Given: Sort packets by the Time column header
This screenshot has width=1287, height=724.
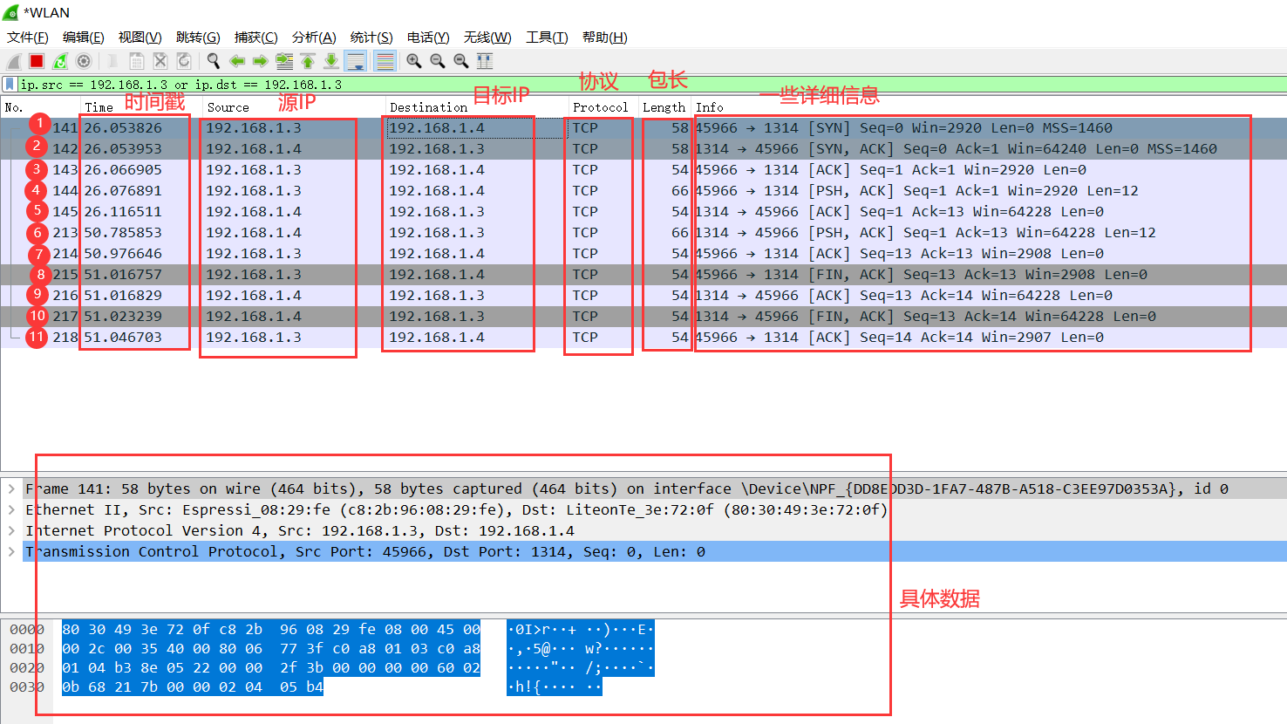Looking at the screenshot, I should (x=141, y=107).
